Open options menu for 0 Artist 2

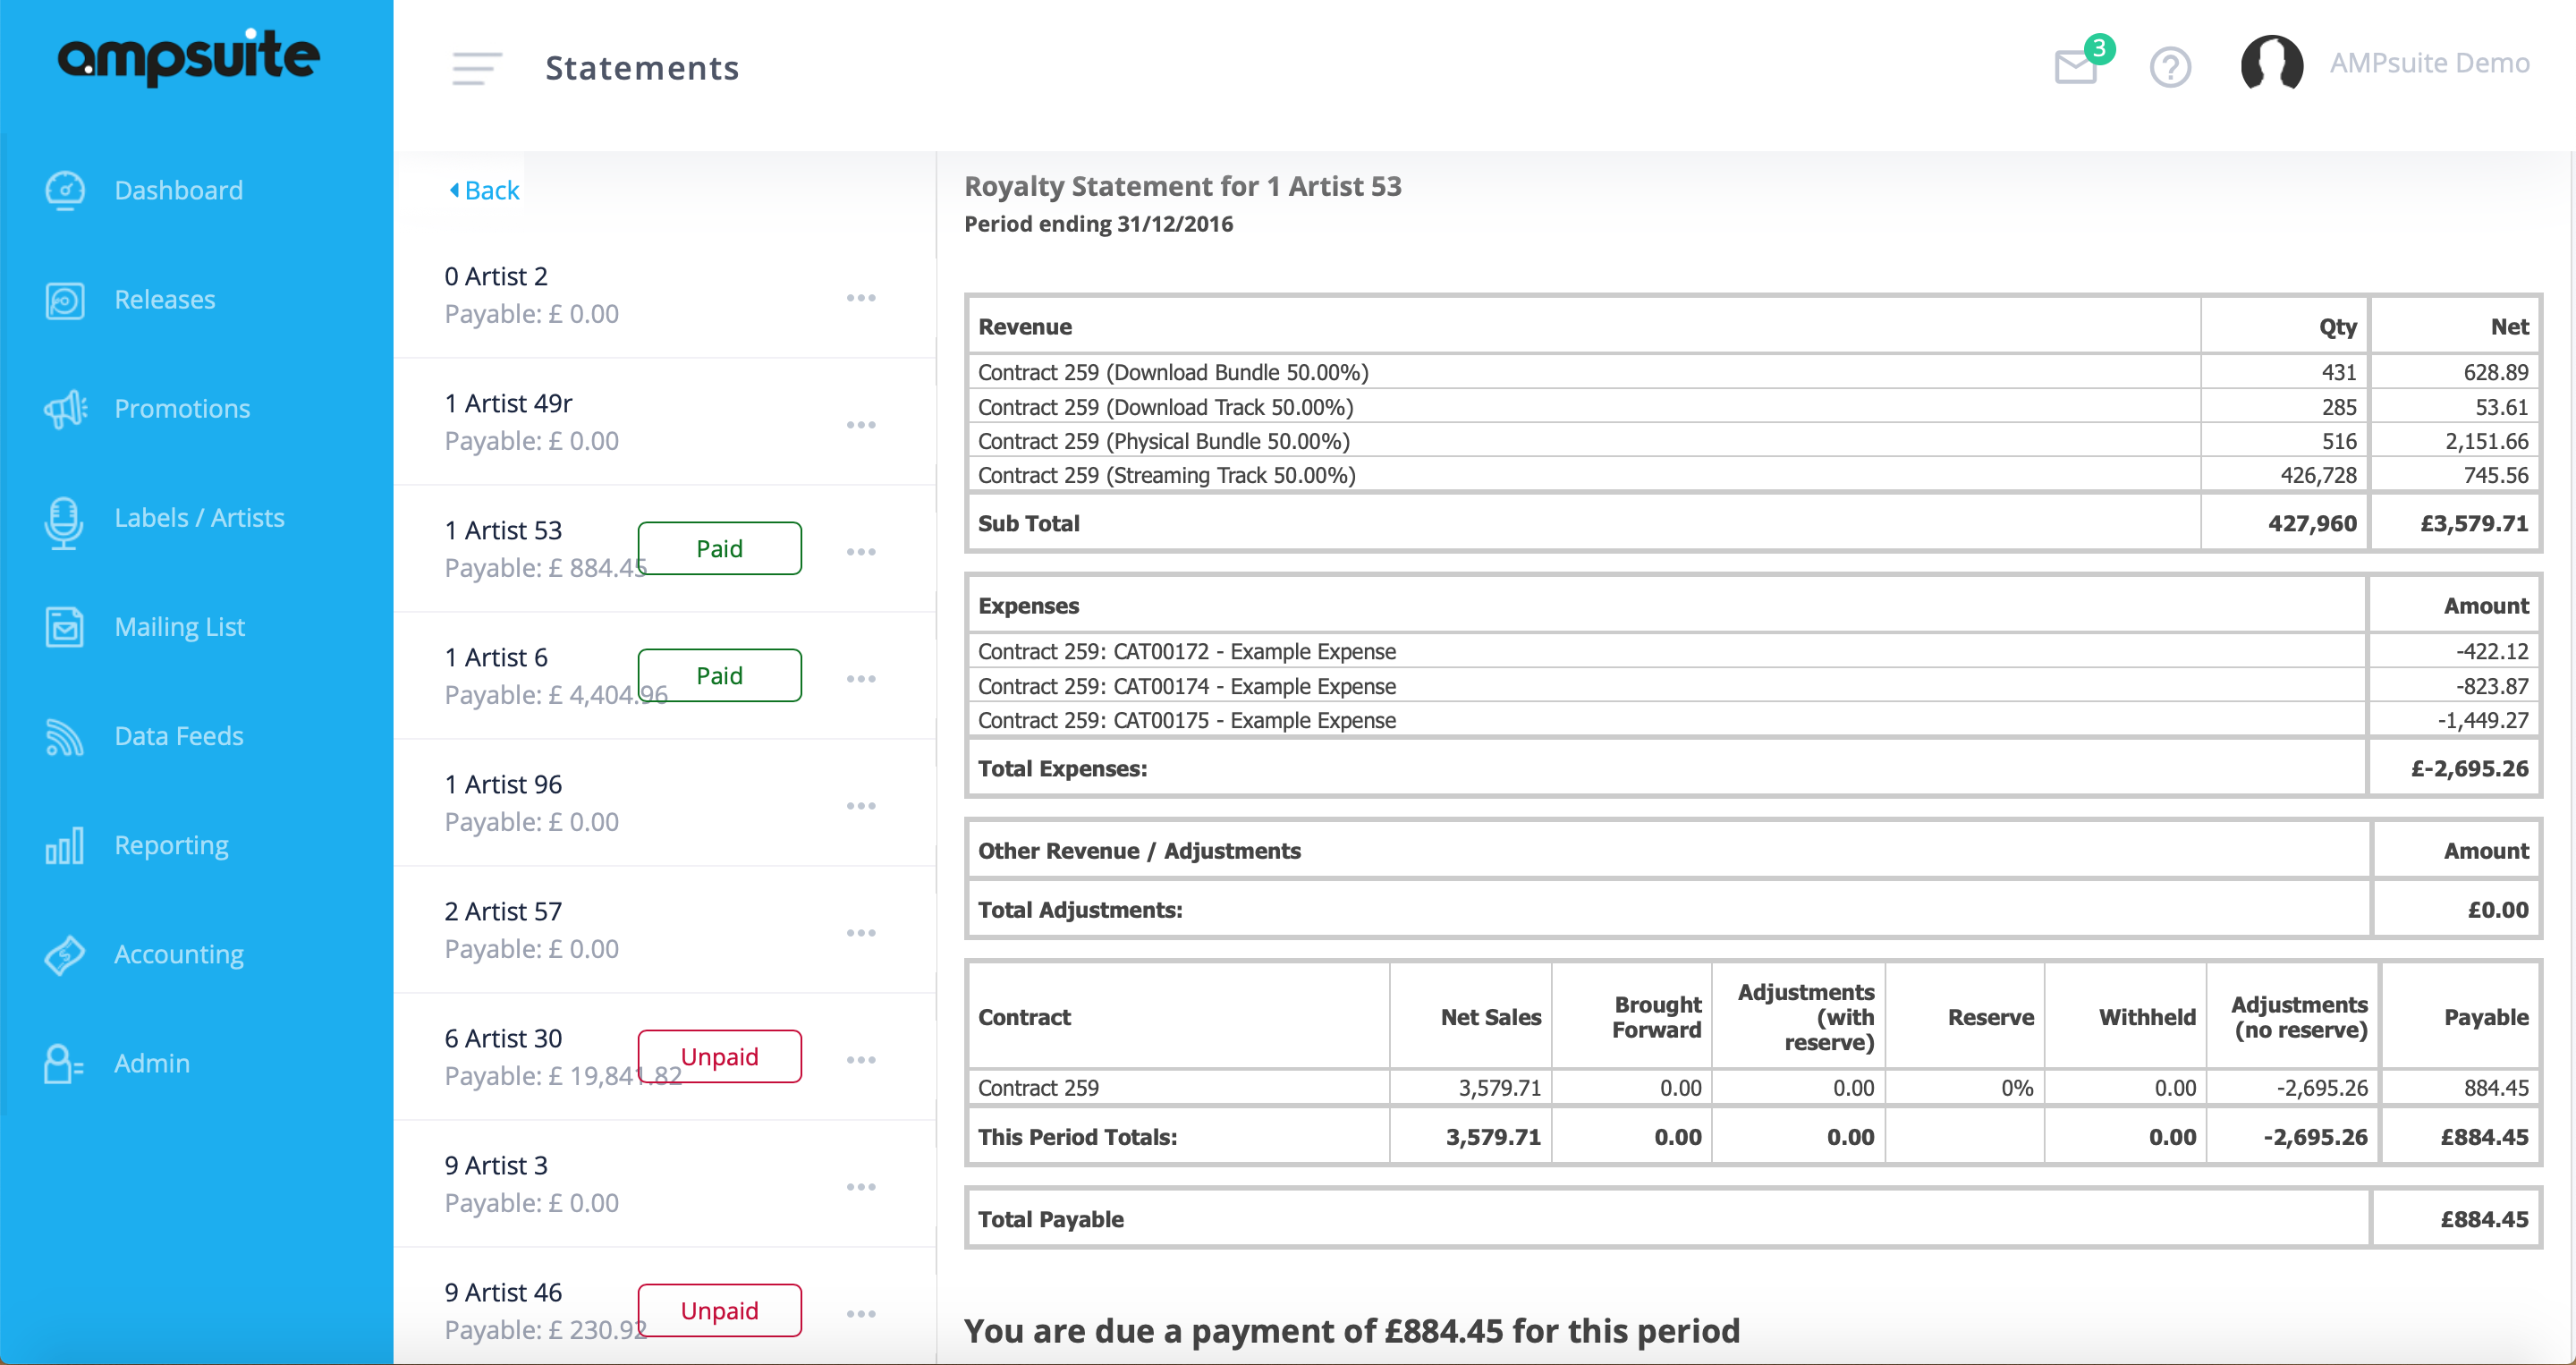[x=861, y=298]
